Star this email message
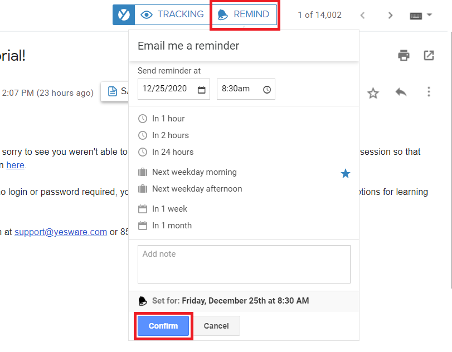Screen dimensions: 452x352 point(373,93)
